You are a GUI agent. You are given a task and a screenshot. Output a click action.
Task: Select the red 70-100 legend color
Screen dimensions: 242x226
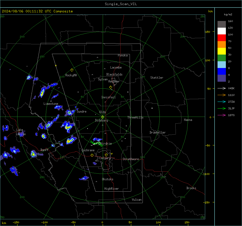222,38
